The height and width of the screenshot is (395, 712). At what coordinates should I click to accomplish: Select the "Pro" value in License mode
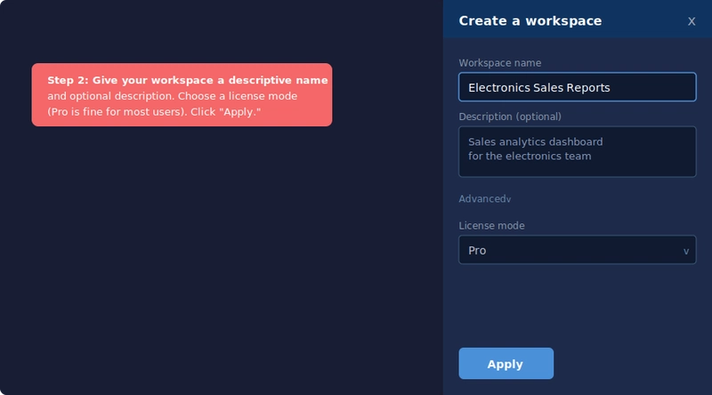(x=478, y=251)
